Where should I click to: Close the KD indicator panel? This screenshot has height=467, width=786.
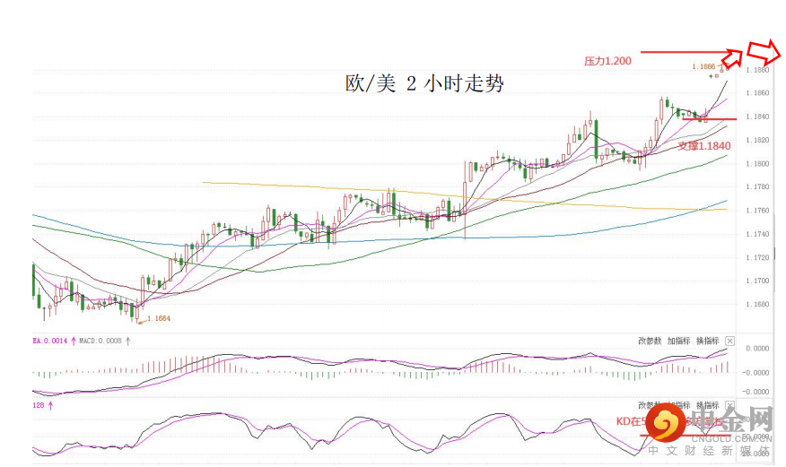pyautogui.click(x=729, y=405)
